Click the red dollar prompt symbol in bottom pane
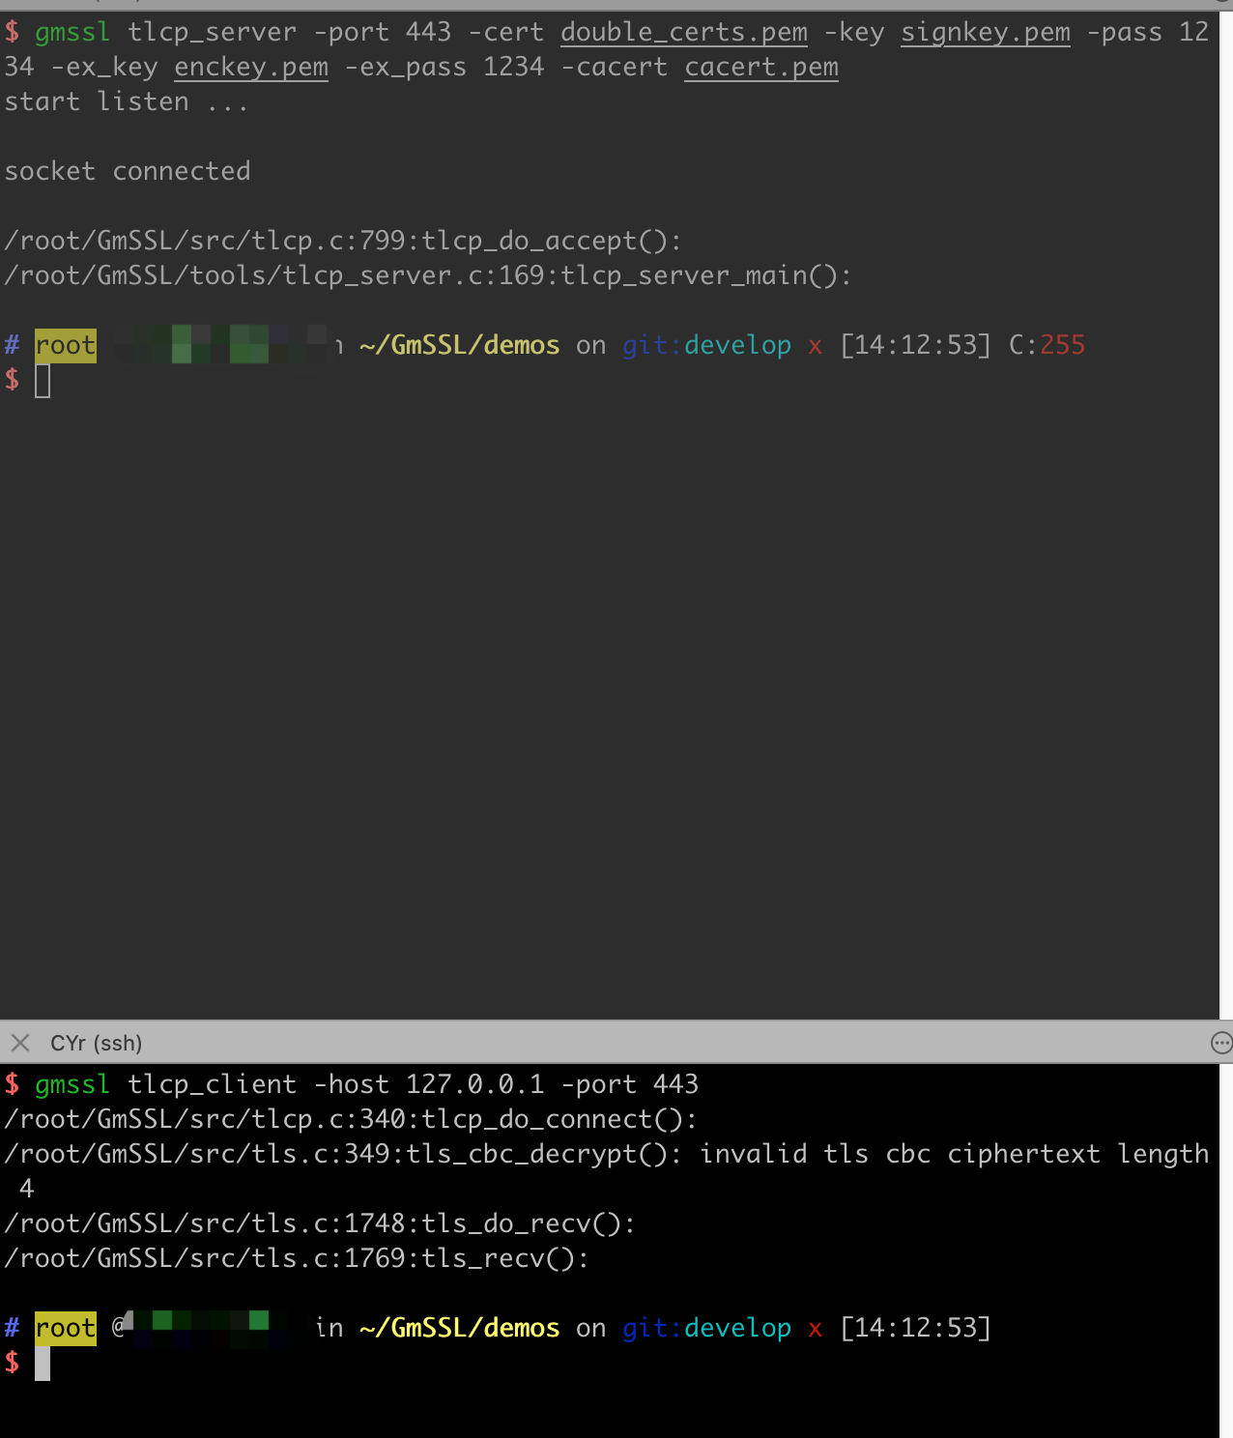 click(x=12, y=1362)
